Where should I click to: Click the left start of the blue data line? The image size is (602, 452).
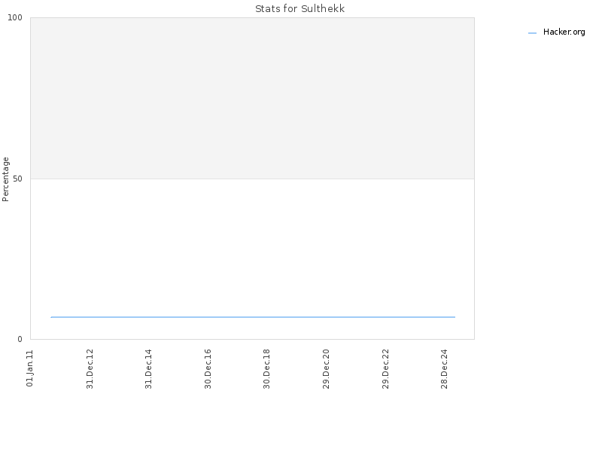coord(51,317)
